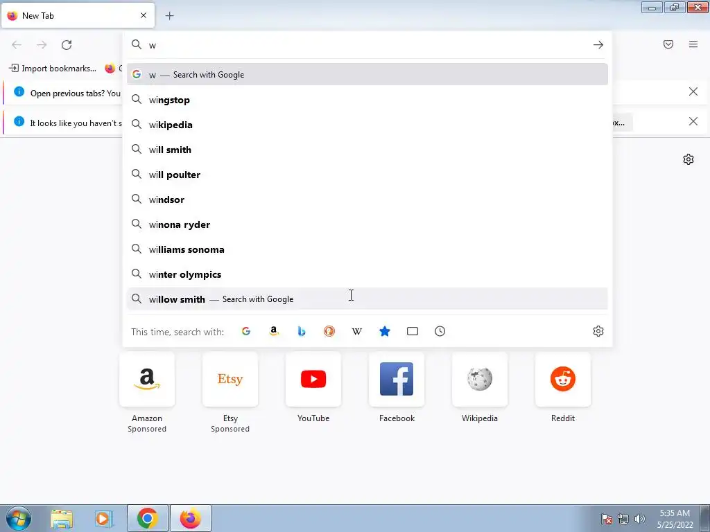The height and width of the screenshot is (532, 710).
Task: Open the Firefox application menu
Action: point(693,44)
